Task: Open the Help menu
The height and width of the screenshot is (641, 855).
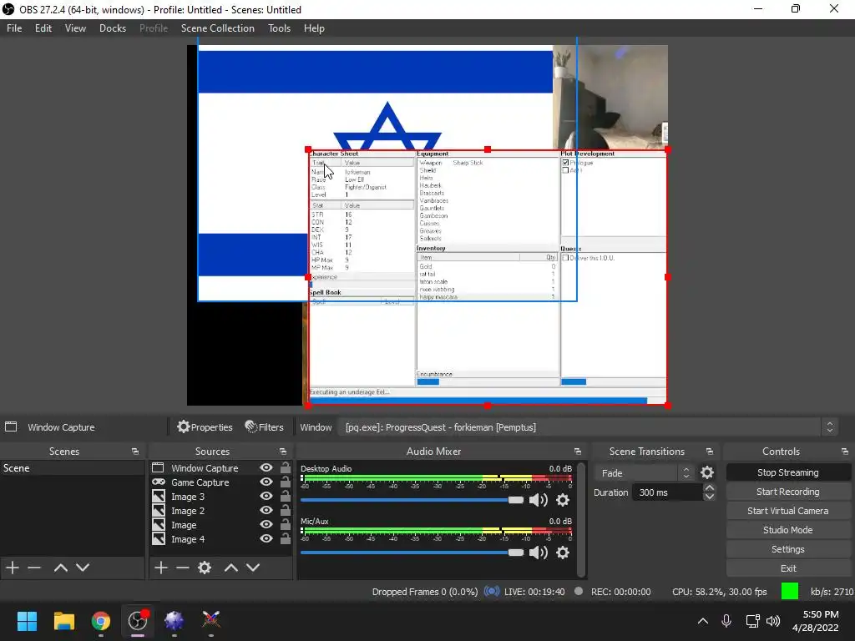Action: coord(314,28)
